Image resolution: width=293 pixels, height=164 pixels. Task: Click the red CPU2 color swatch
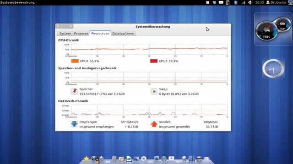pos(154,61)
